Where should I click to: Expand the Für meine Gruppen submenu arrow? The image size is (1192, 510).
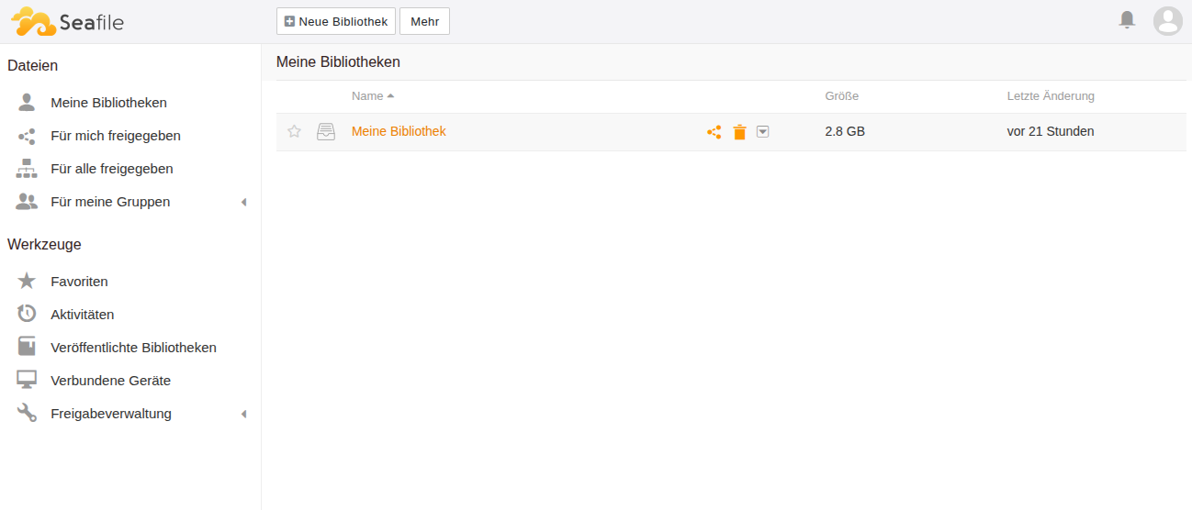tap(243, 202)
